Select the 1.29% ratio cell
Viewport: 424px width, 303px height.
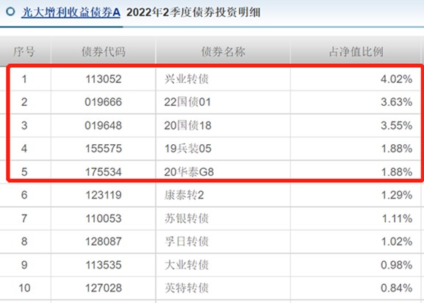pyautogui.click(x=397, y=195)
